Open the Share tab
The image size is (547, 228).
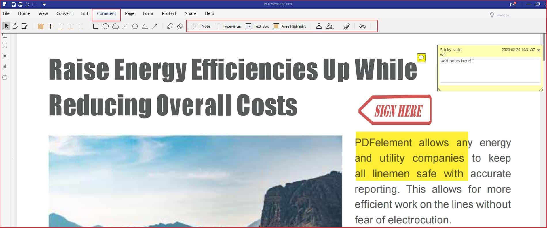tap(191, 13)
